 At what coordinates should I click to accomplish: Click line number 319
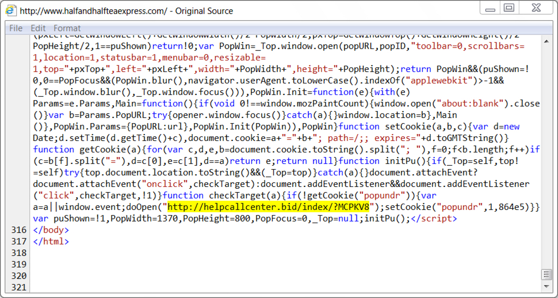coord(19,264)
